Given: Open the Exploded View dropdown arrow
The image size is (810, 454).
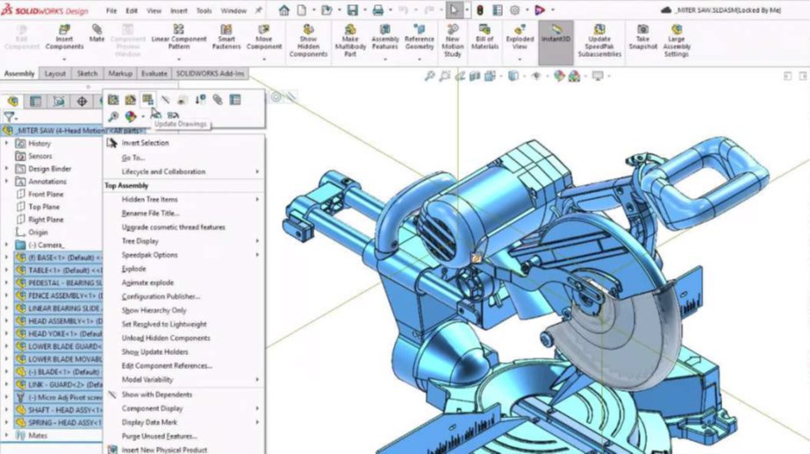Looking at the screenshot, I should (x=520, y=60).
